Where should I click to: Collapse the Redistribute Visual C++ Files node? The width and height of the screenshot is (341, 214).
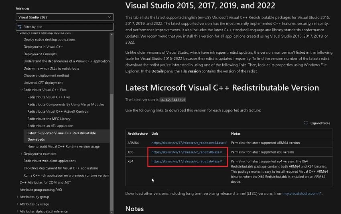pos(22,90)
